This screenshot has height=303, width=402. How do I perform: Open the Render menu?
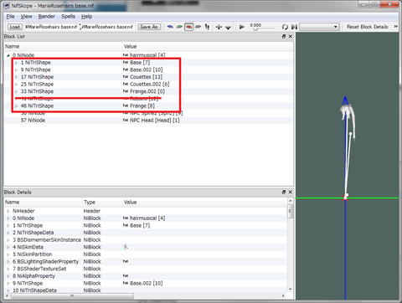47,17
